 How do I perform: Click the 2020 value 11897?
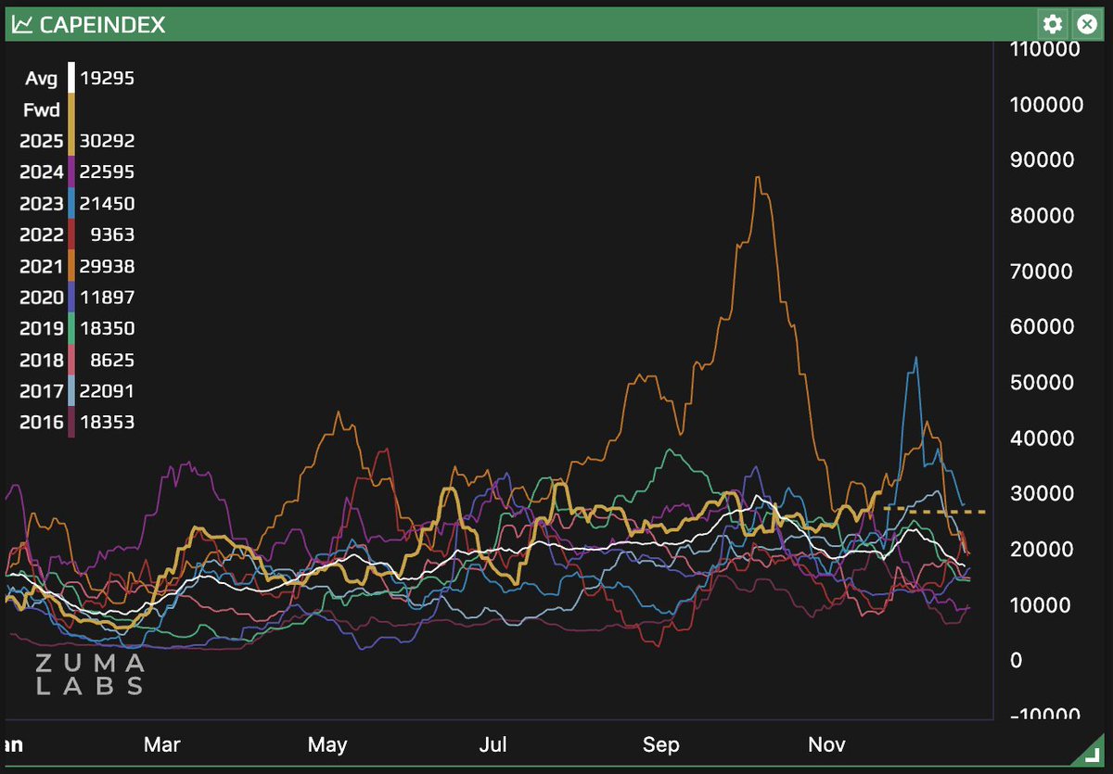108,298
